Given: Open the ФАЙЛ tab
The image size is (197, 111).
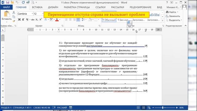Looking at the screenshot, I should pyautogui.click(x=6, y=7).
